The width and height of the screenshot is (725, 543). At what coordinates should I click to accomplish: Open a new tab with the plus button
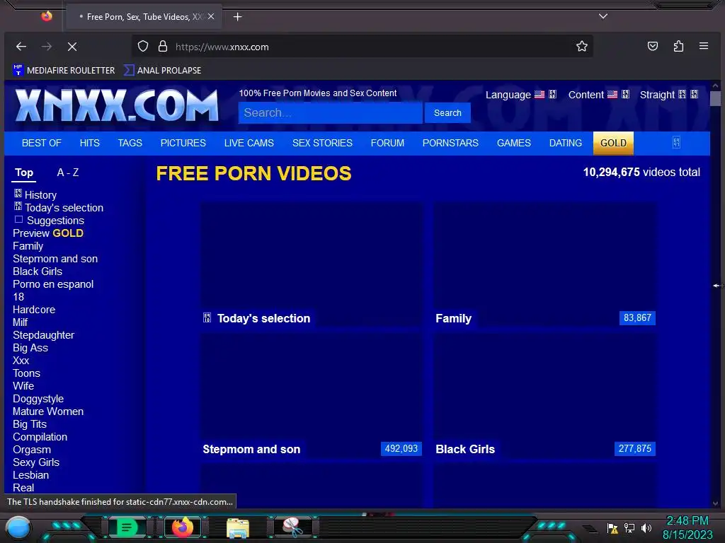pos(237,17)
